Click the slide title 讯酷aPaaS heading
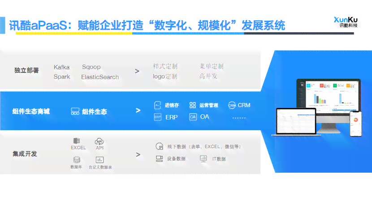This screenshot has width=372, height=217. pyautogui.click(x=147, y=26)
